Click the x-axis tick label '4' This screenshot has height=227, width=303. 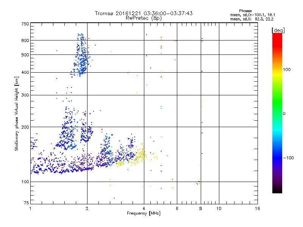[x=144, y=208]
